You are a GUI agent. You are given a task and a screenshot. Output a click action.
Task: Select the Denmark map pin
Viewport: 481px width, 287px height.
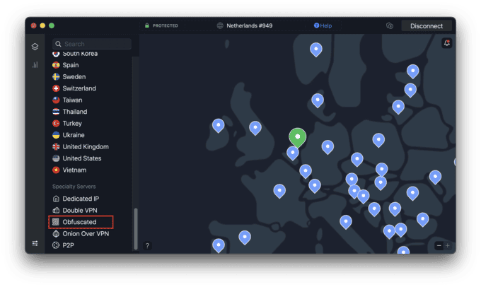click(x=318, y=100)
